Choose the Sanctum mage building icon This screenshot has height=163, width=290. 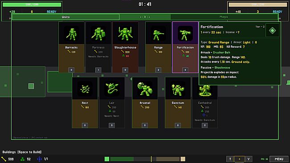point(178,89)
